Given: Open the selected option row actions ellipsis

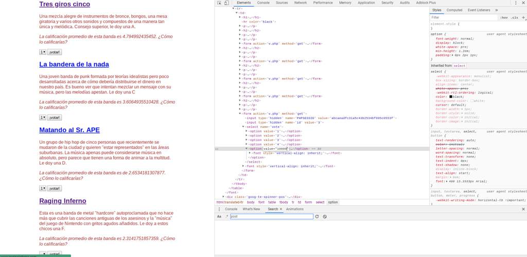Looking at the screenshot, I should (x=217, y=149).
